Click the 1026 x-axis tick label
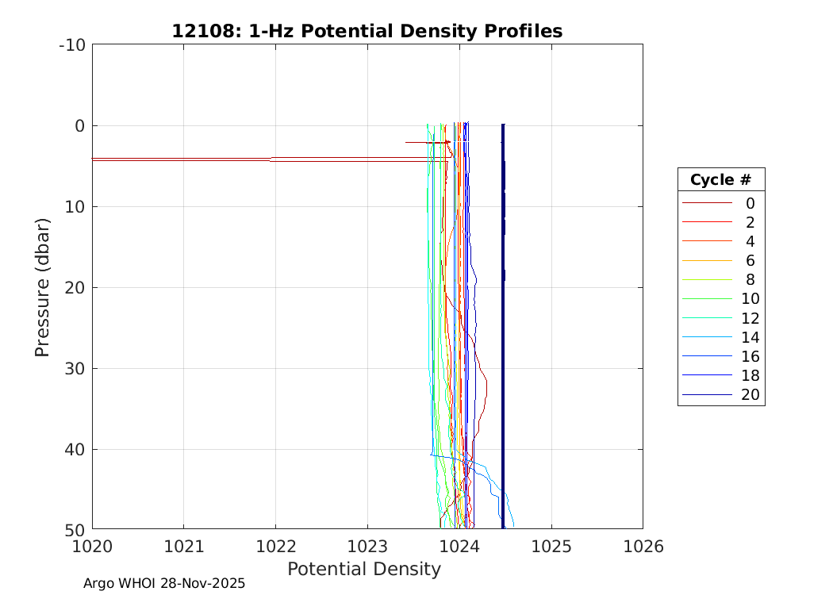Screen dimensions: 833x595 coord(642,547)
